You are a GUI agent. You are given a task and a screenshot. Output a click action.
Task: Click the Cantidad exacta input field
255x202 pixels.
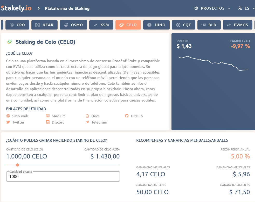tap(63, 176)
